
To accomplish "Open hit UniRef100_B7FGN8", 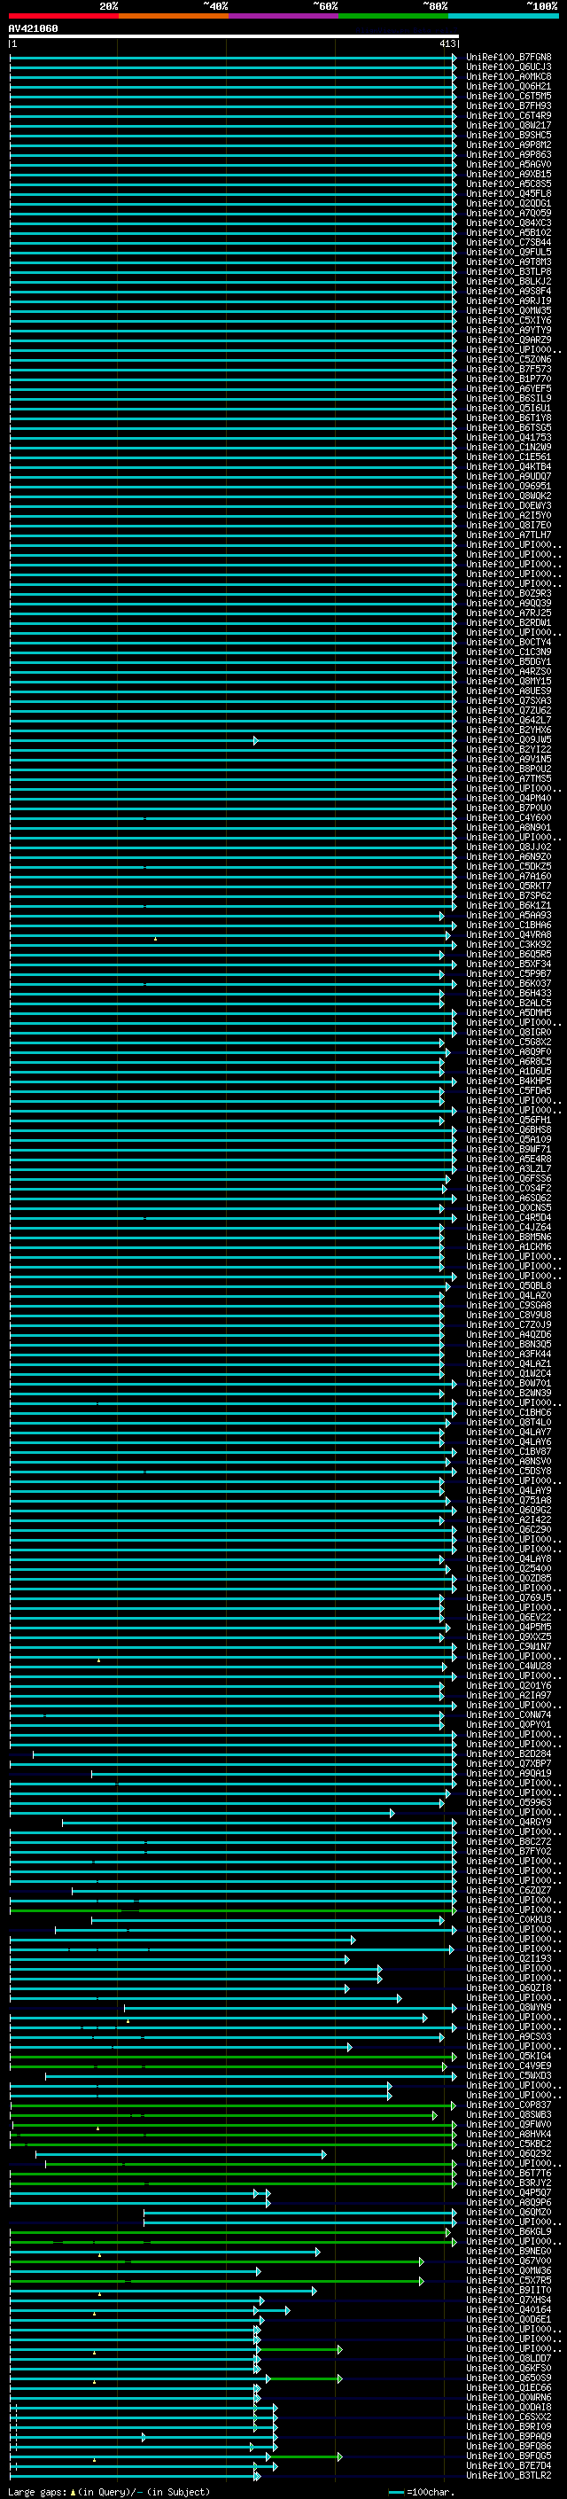I will coord(509,58).
